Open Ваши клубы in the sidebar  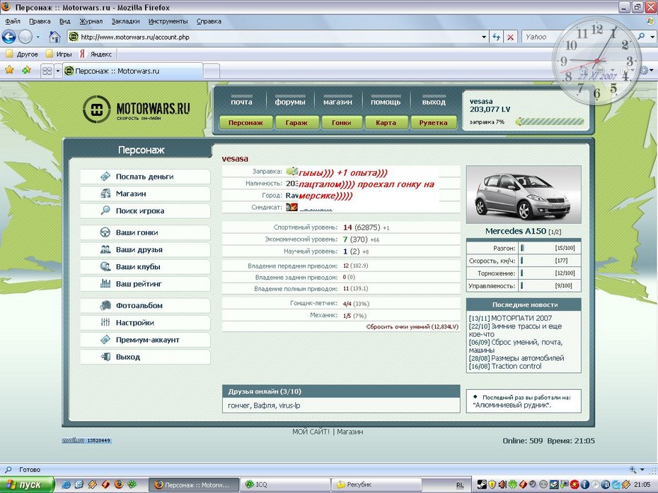(x=145, y=267)
